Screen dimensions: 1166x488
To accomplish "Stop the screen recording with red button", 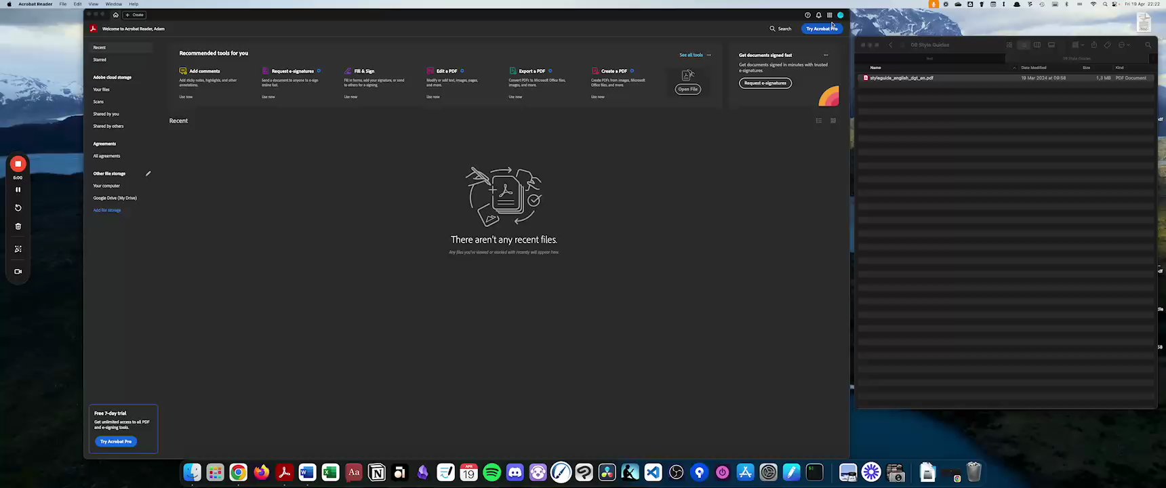I will tap(18, 164).
